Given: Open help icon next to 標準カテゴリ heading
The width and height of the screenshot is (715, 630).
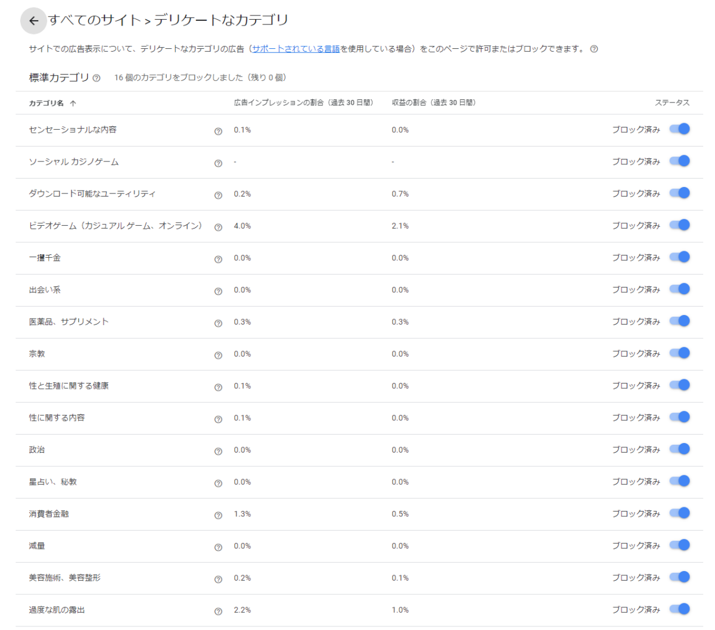Looking at the screenshot, I should tap(97, 78).
